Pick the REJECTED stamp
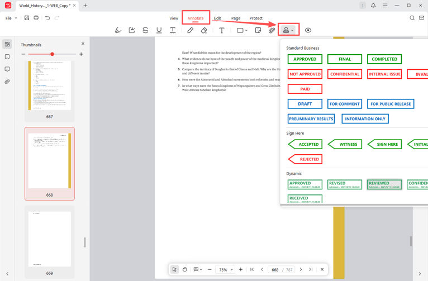Viewport: 428px width, 281px height. click(305, 159)
